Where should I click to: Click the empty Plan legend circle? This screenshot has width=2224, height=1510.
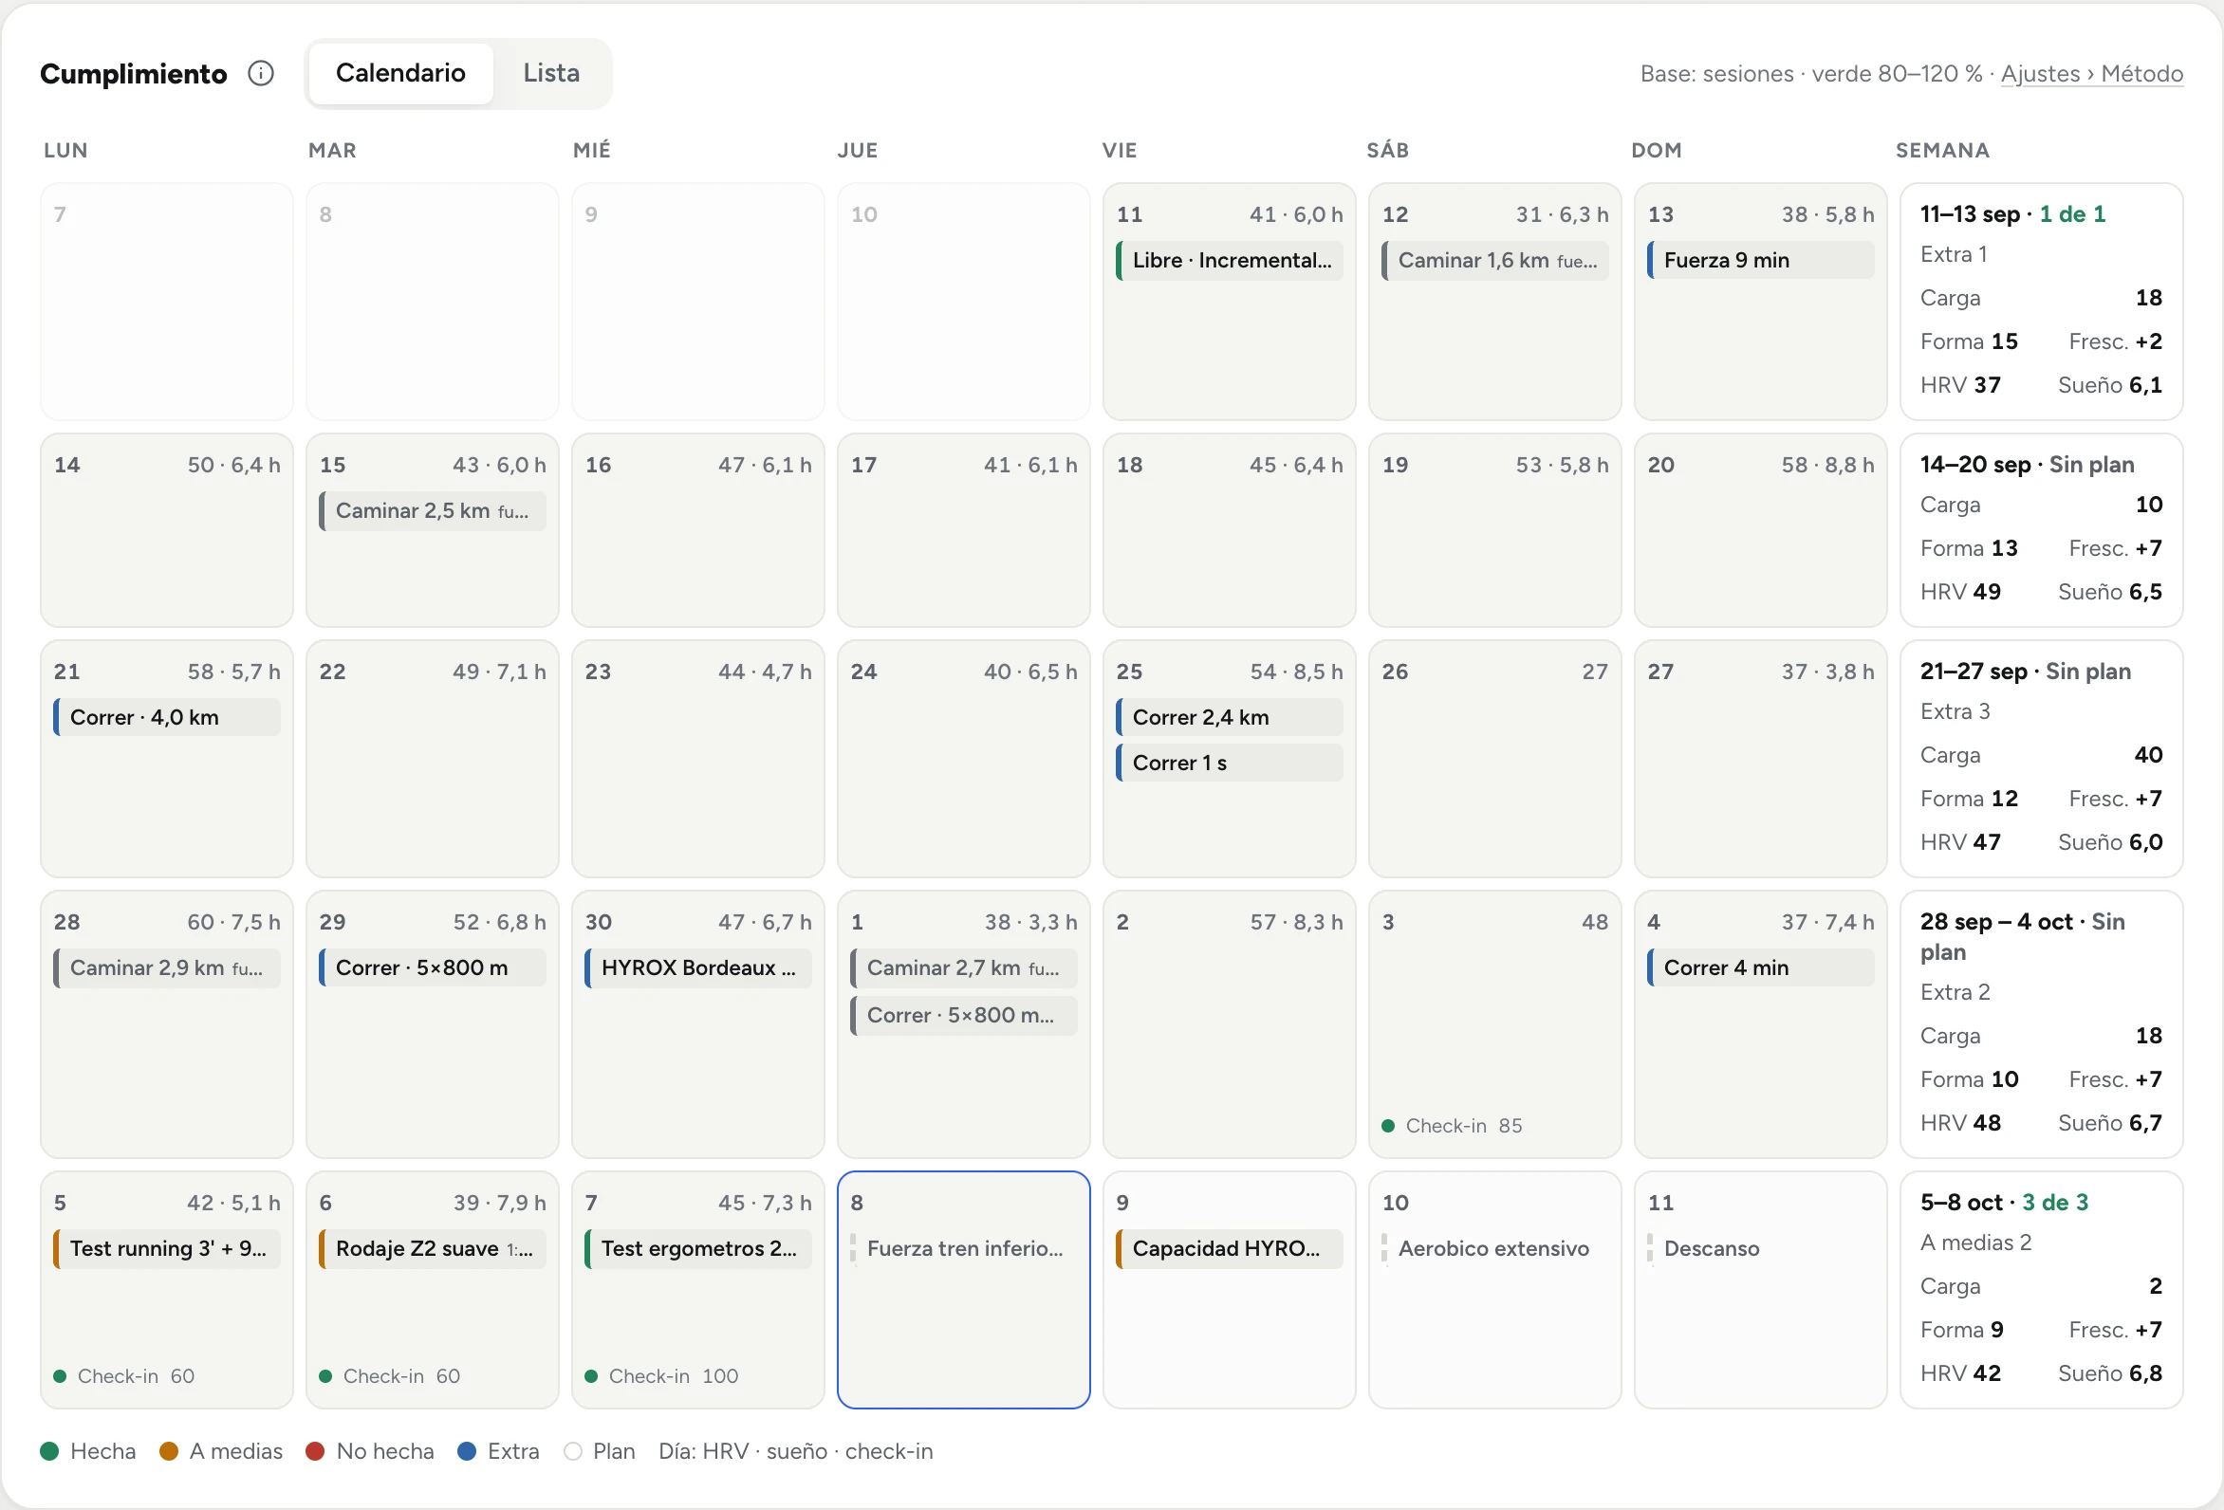click(573, 1451)
